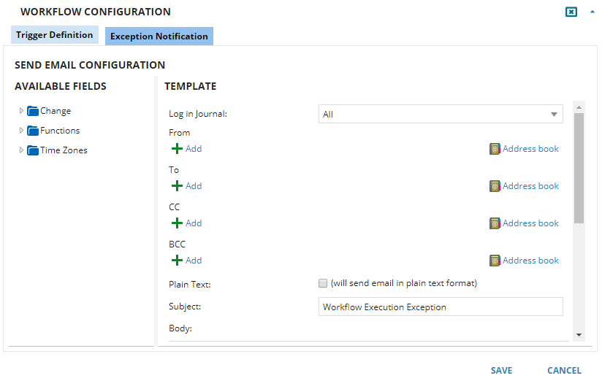
Task: Click the green plus icon under BCC
Action: tap(177, 261)
